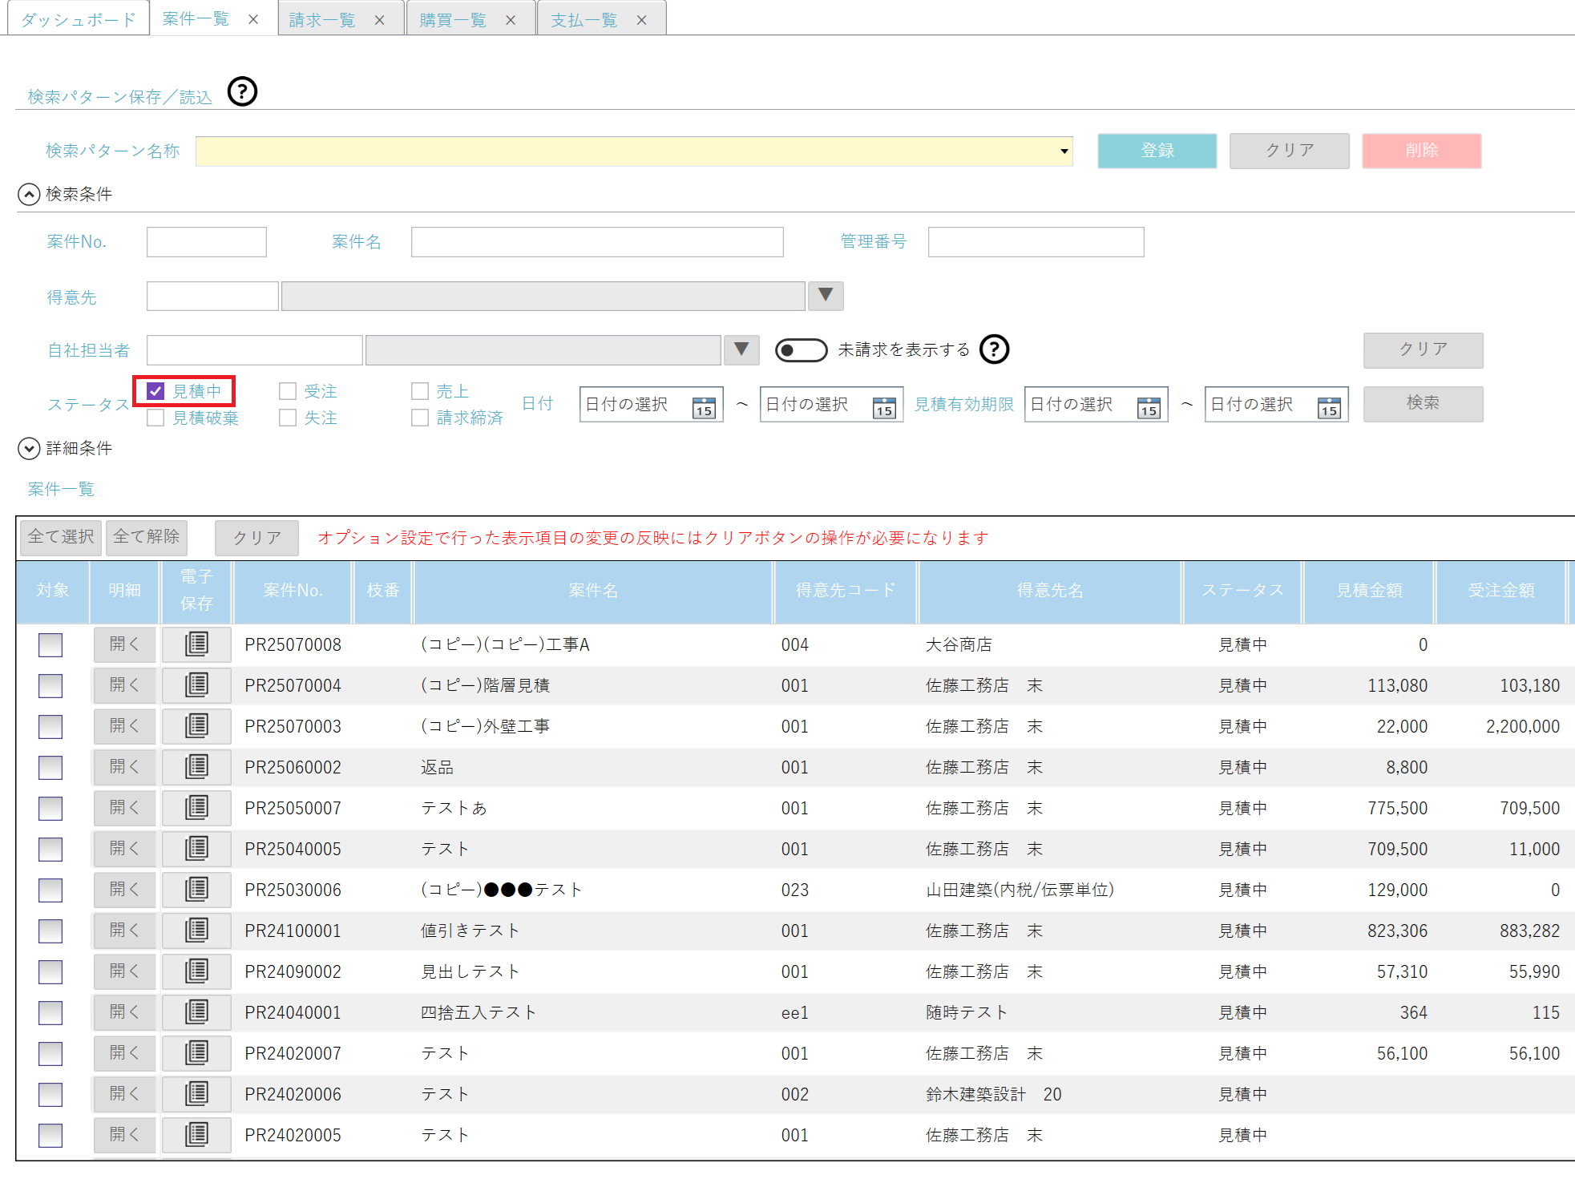Click クリア button beside 全て解除

coord(256,538)
